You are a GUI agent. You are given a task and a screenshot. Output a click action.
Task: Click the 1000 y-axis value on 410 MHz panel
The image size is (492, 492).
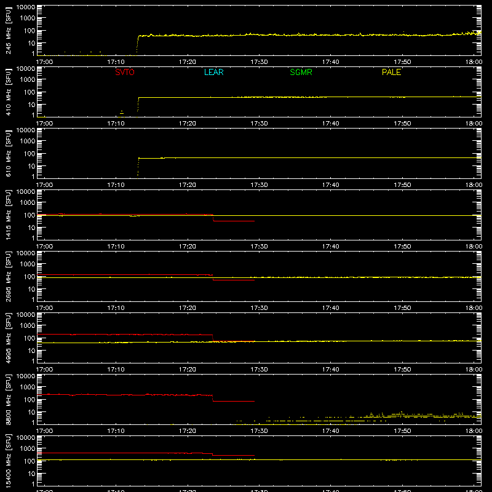pyautogui.click(x=28, y=79)
